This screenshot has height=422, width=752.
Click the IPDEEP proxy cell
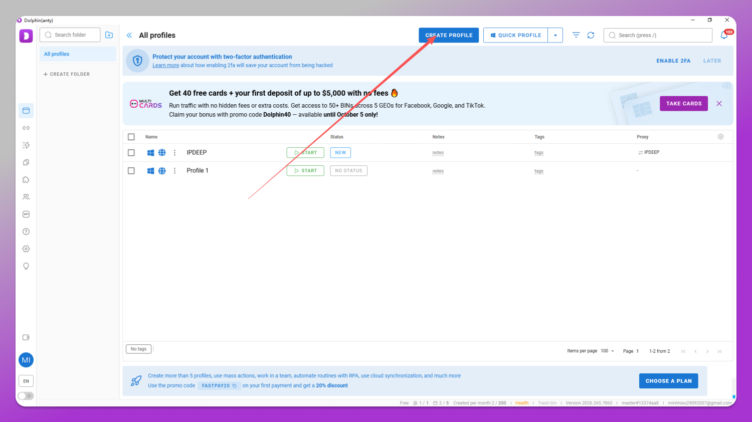click(x=649, y=152)
